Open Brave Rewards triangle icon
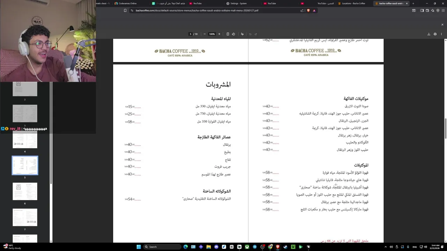This screenshot has height=251, width=447. 314,10
